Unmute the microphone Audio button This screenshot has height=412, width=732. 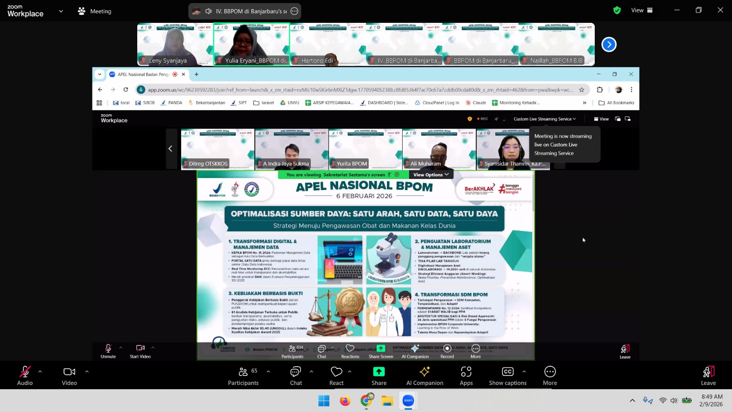pos(25,375)
